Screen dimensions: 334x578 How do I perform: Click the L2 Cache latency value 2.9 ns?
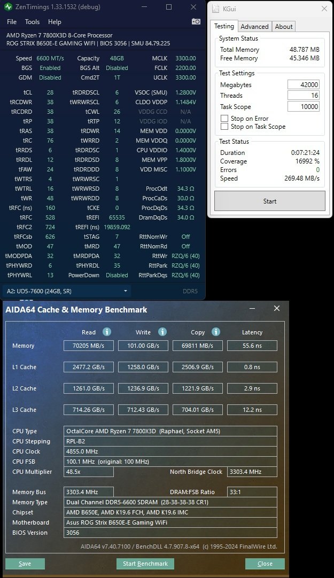(252, 388)
